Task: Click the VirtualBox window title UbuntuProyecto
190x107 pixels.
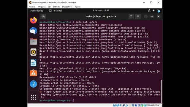Action: click(54, 3)
